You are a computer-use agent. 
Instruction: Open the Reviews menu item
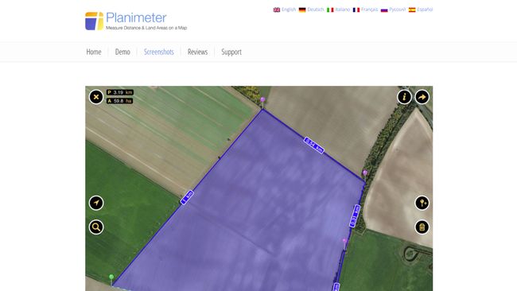pos(197,52)
